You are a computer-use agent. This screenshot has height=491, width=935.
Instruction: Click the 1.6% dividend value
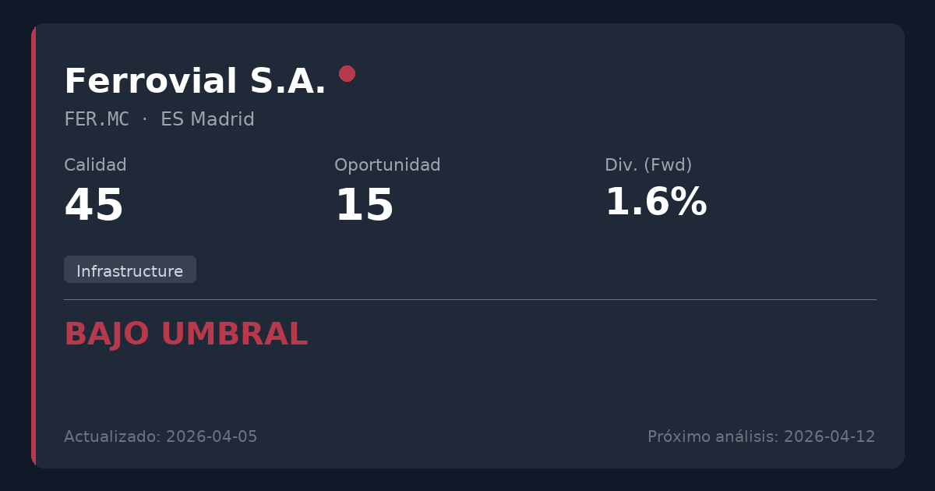coord(656,203)
